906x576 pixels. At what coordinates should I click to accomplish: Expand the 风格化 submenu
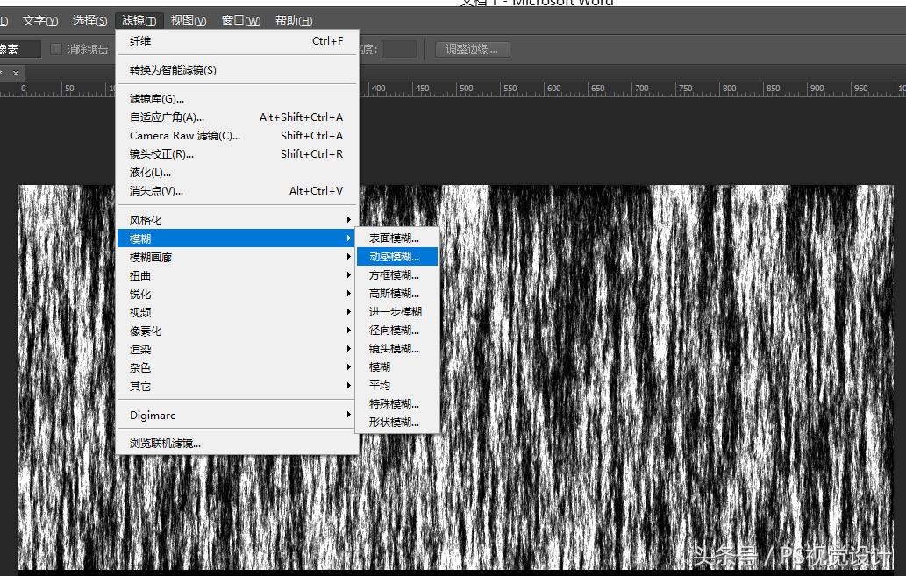[x=146, y=221]
